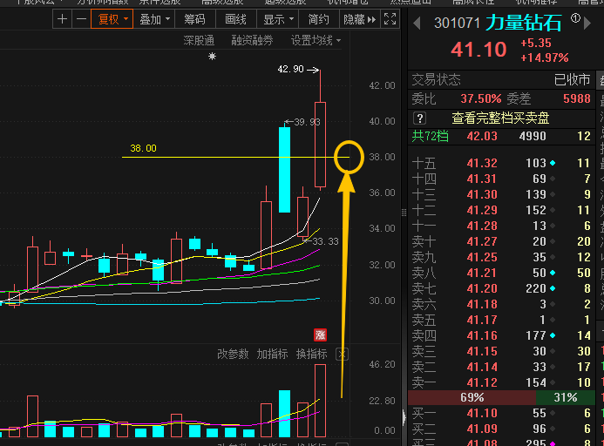This screenshot has width=604, height=446.
Task: Click the diamond marker in 卖四 row
Action: tap(553, 335)
